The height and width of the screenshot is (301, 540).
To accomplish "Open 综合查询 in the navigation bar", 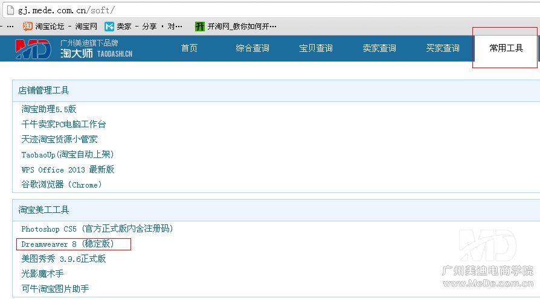I will [x=252, y=48].
